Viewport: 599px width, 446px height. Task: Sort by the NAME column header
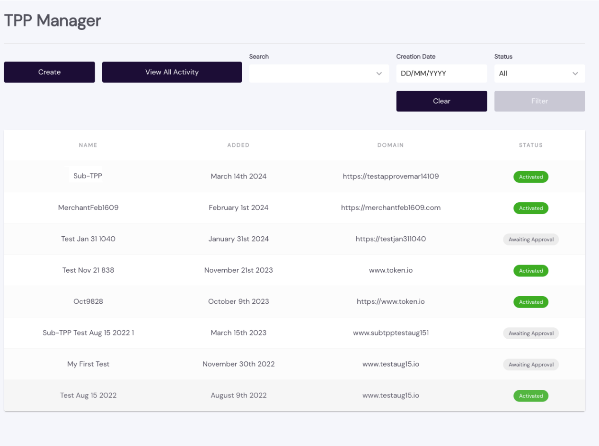click(88, 145)
